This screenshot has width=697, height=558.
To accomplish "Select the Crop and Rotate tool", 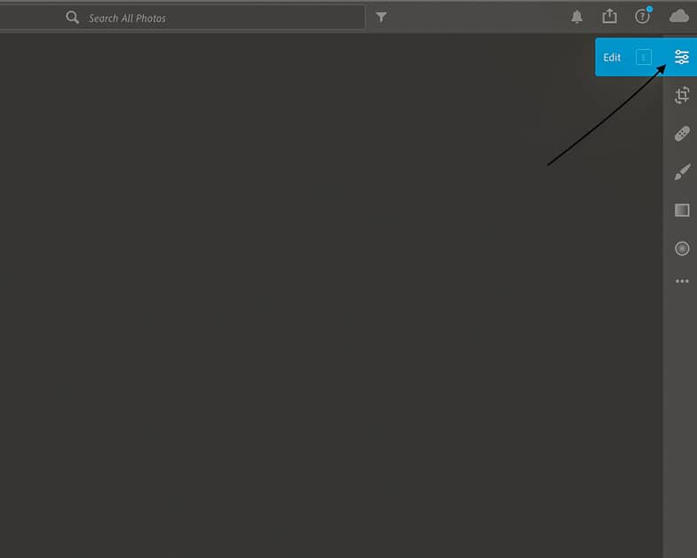I will coord(682,95).
